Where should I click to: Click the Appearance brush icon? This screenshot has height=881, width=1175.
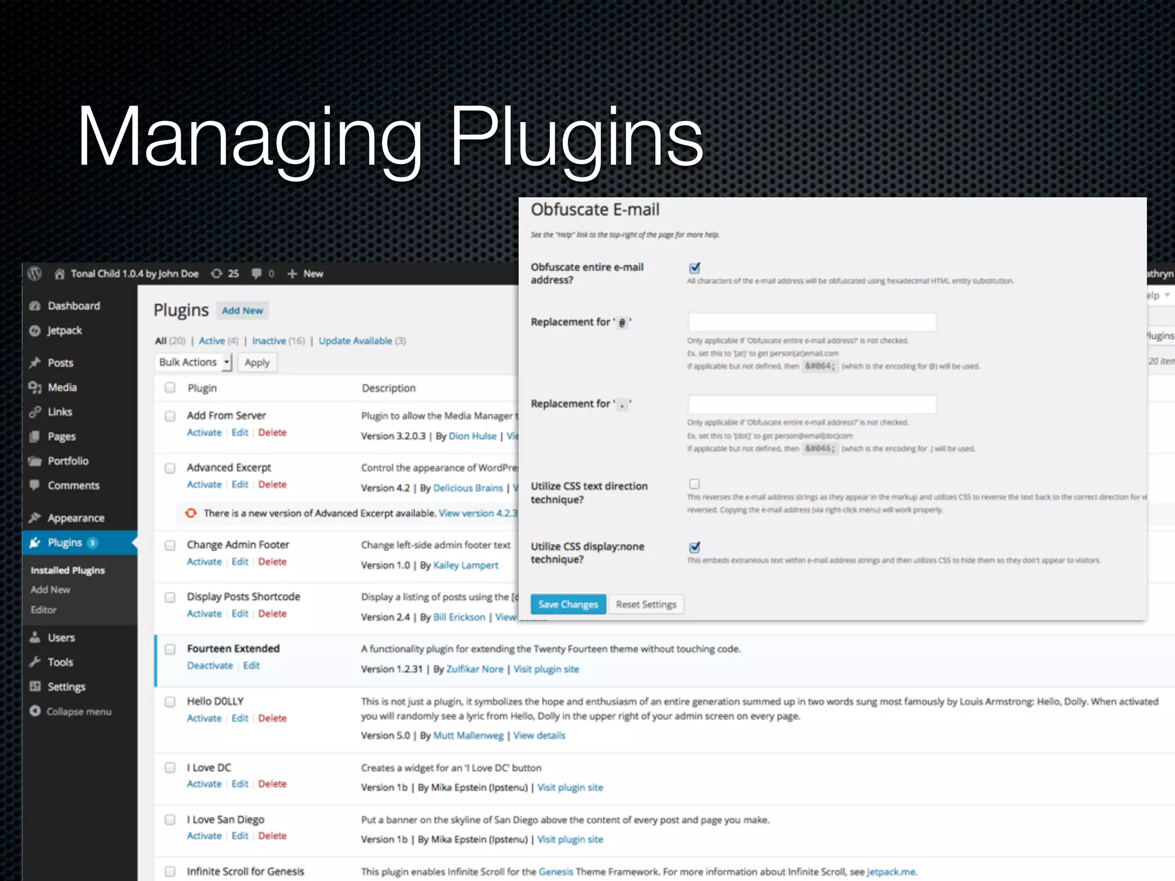click(x=35, y=518)
